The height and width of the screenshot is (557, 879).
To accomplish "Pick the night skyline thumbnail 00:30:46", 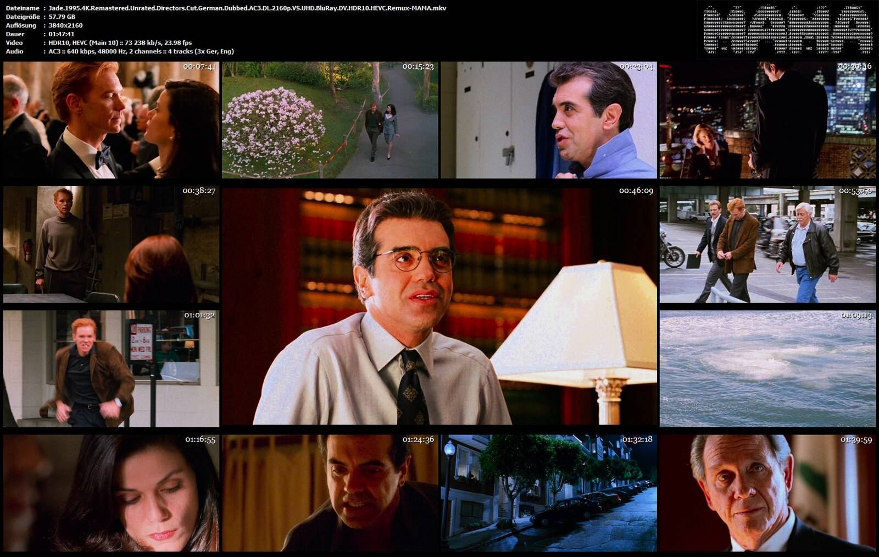I will coord(767,120).
